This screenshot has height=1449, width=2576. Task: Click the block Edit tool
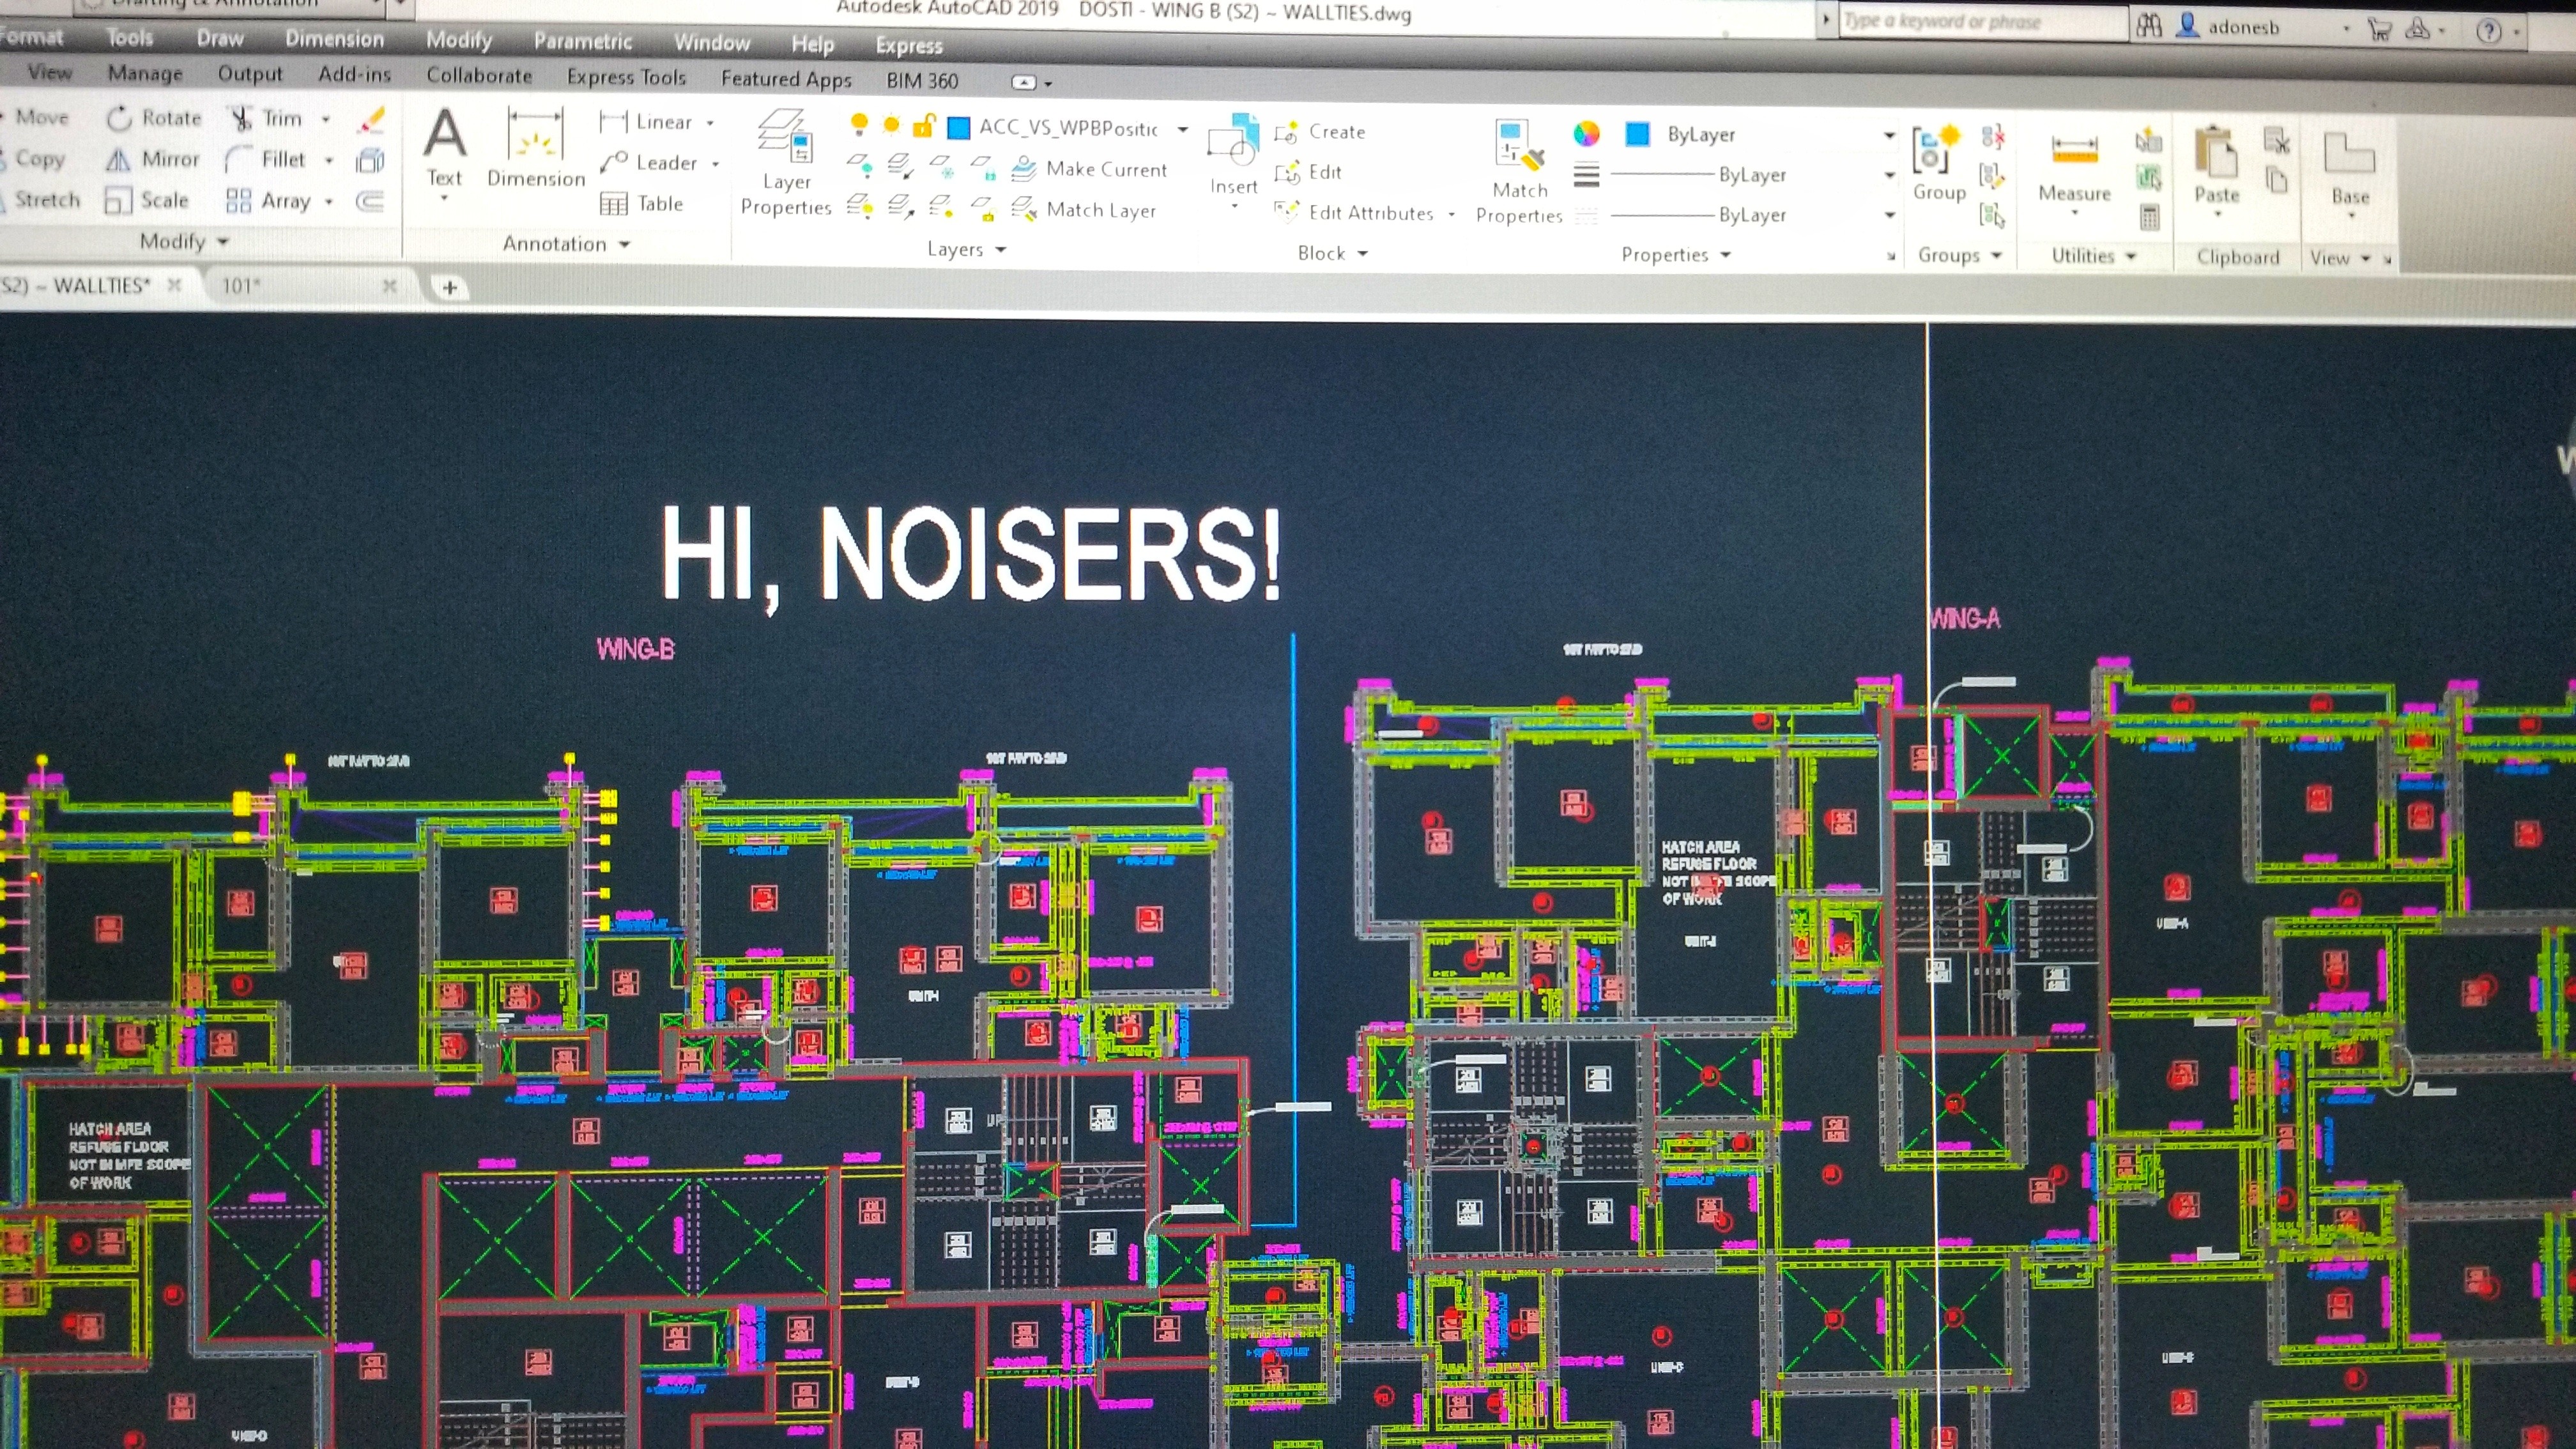pyautogui.click(x=1308, y=172)
